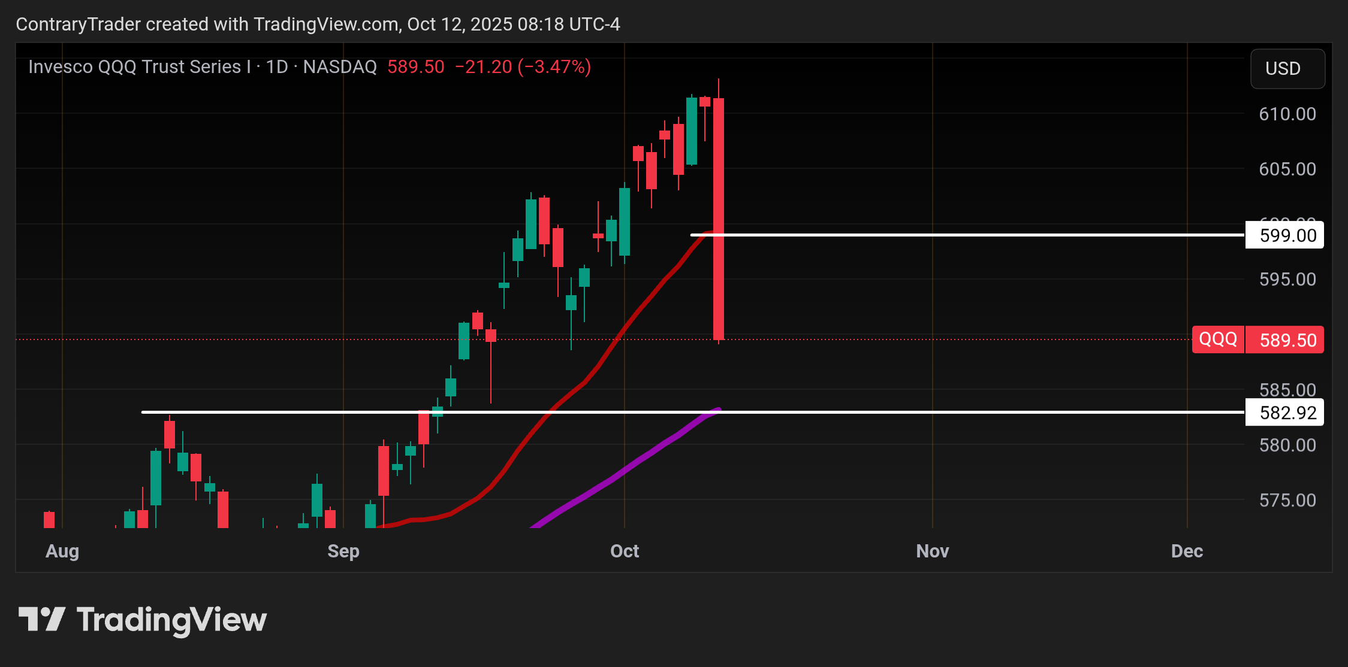The height and width of the screenshot is (667, 1348).
Task: Click the −21.20 (−3.47%) change value
Action: [523, 66]
